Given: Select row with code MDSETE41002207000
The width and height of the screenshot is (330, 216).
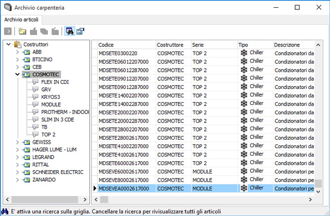Looking at the screenshot, I should 203,146.
